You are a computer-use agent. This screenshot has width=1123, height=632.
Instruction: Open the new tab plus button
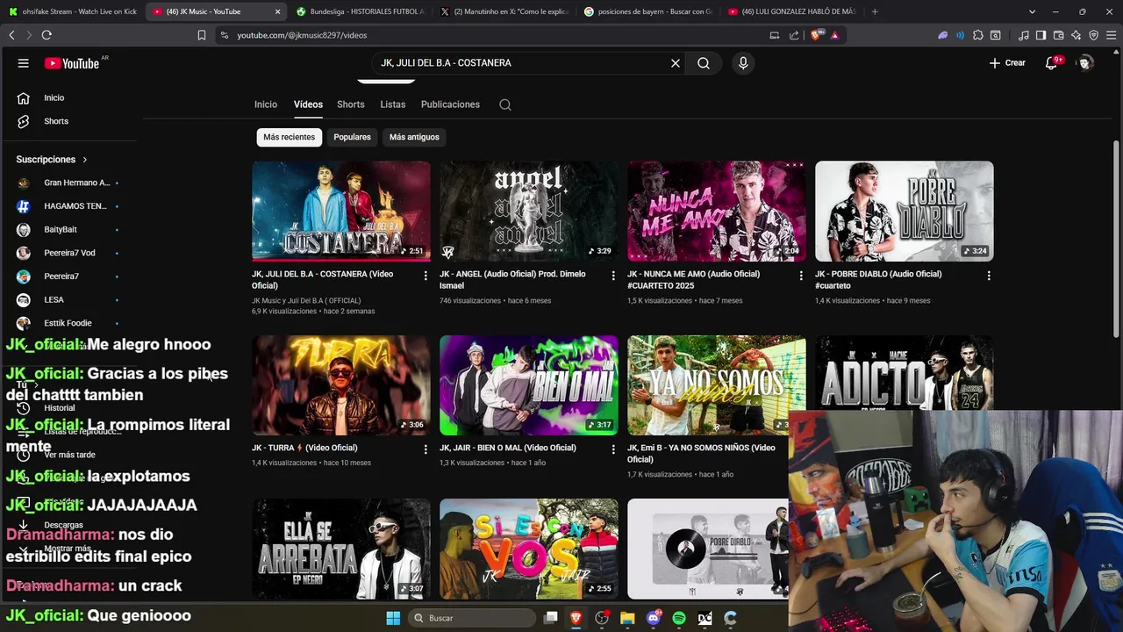click(x=875, y=11)
